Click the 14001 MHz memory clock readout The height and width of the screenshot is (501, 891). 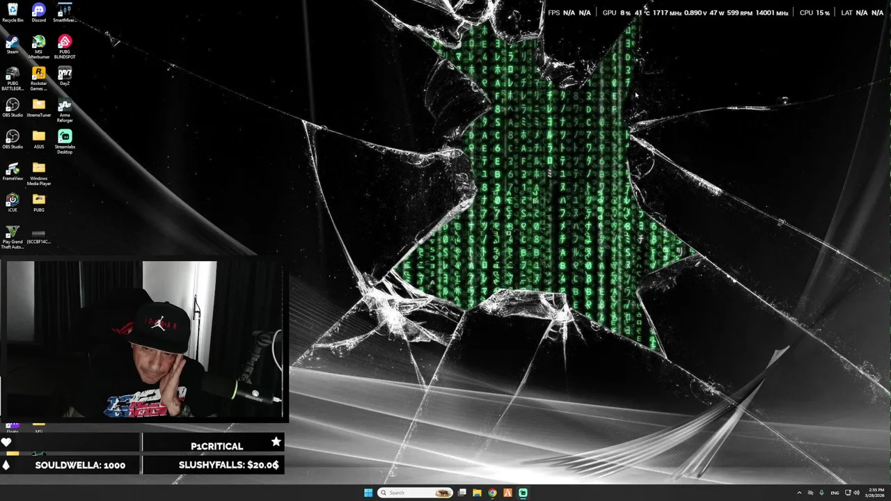pos(772,13)
